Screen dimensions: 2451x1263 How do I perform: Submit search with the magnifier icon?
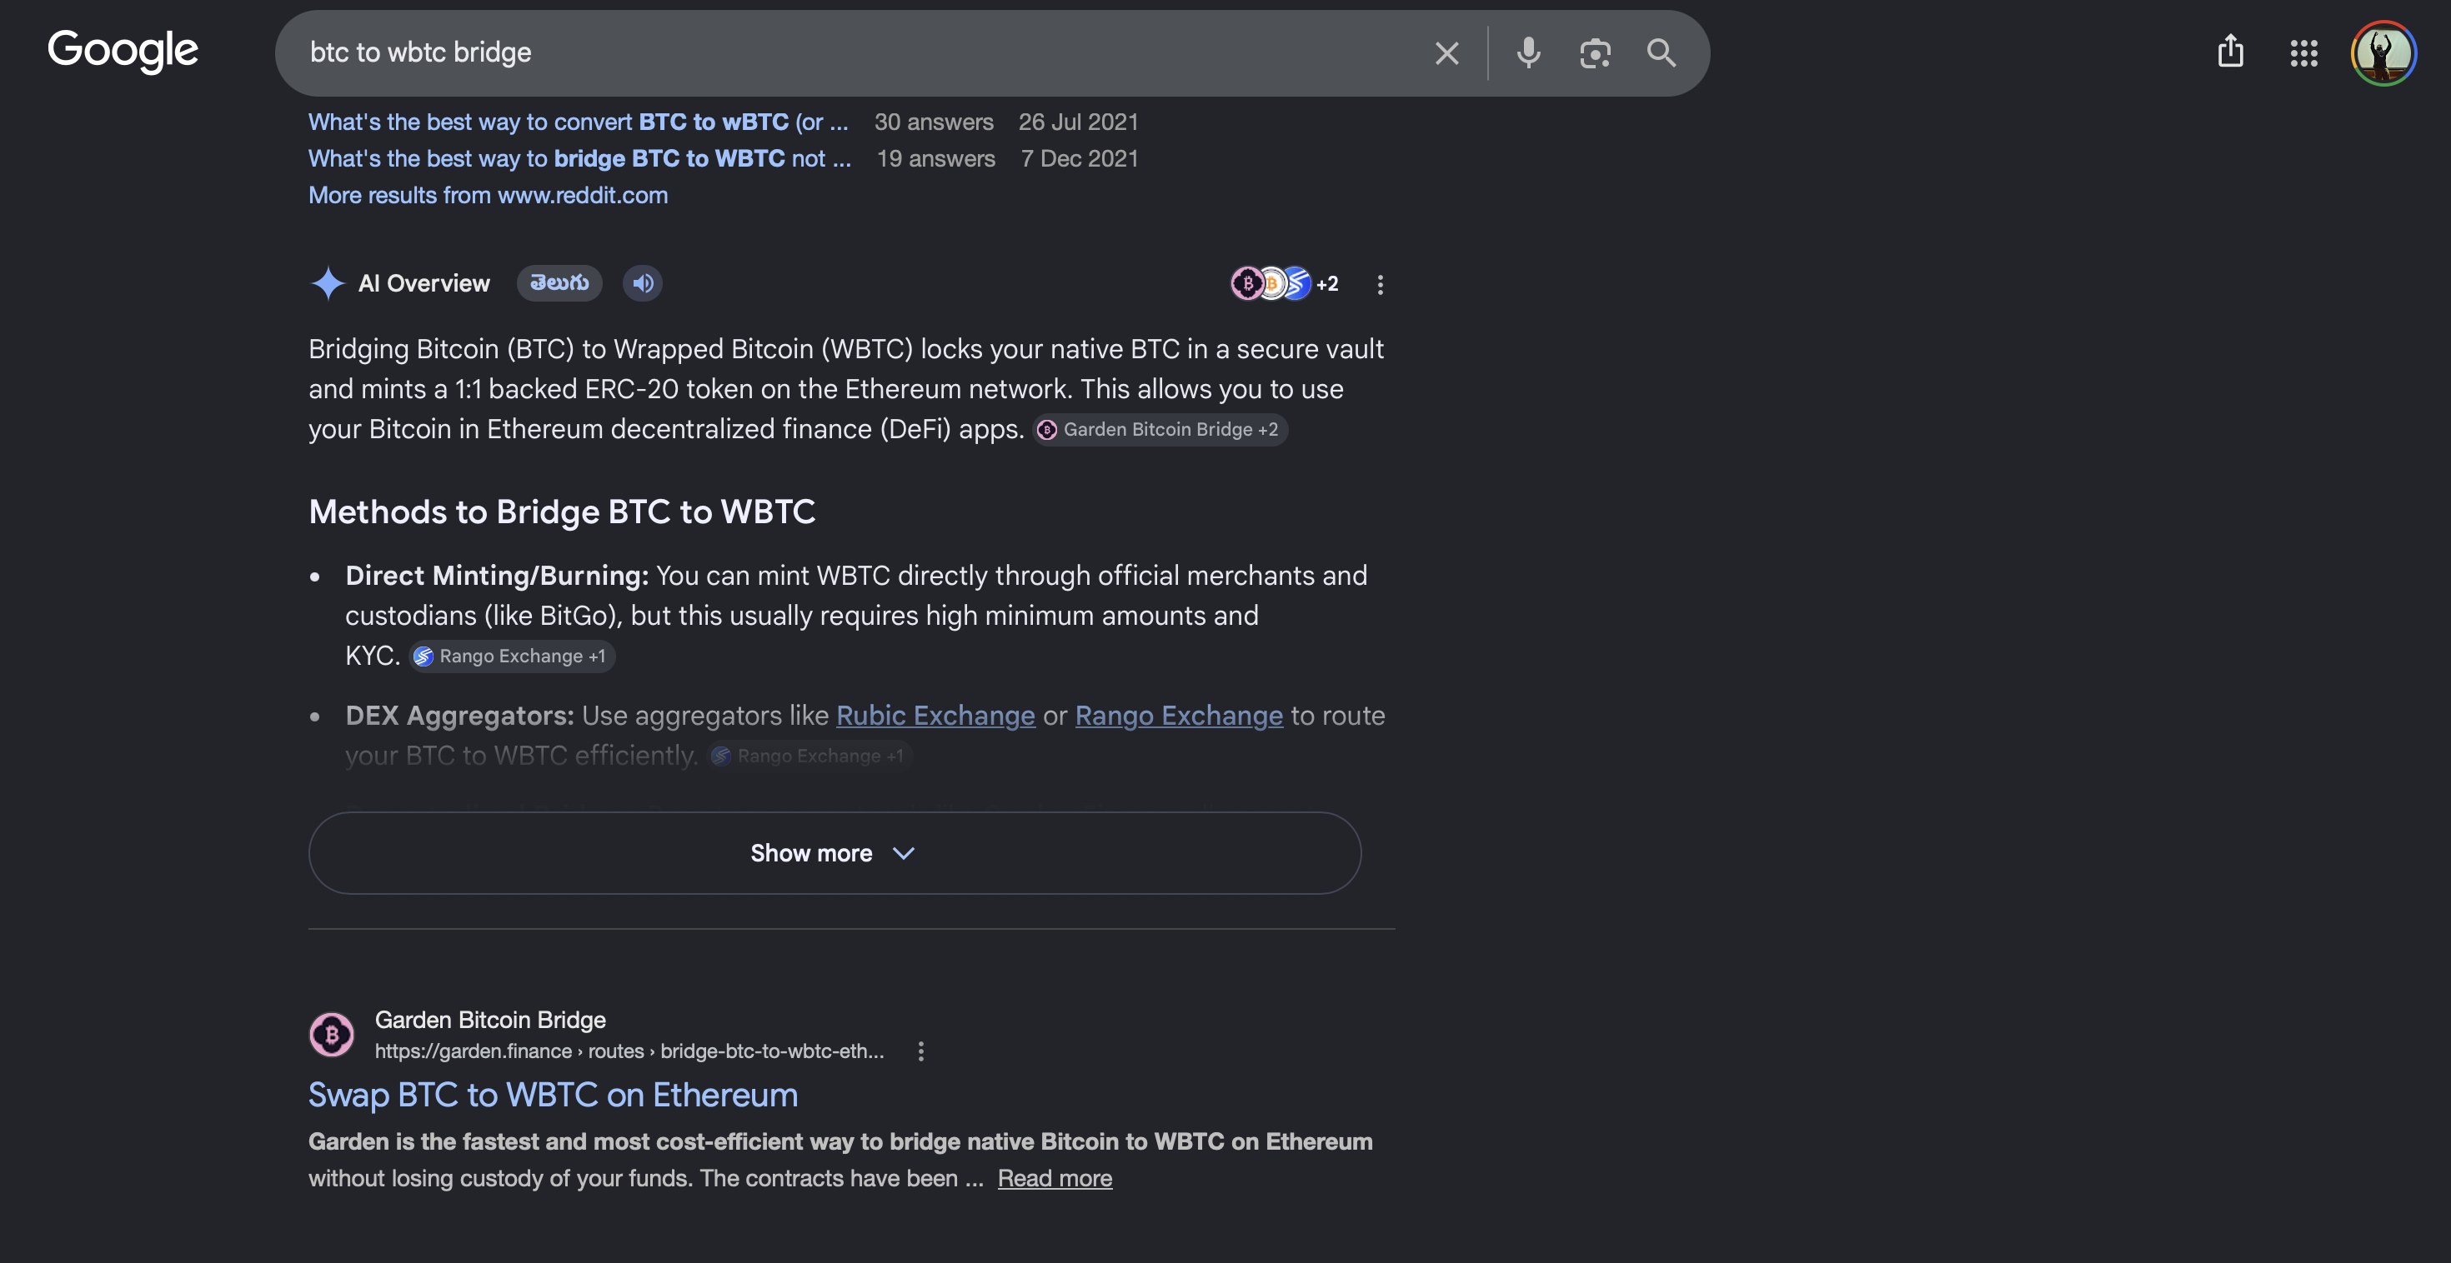(x=1662, y=53)
